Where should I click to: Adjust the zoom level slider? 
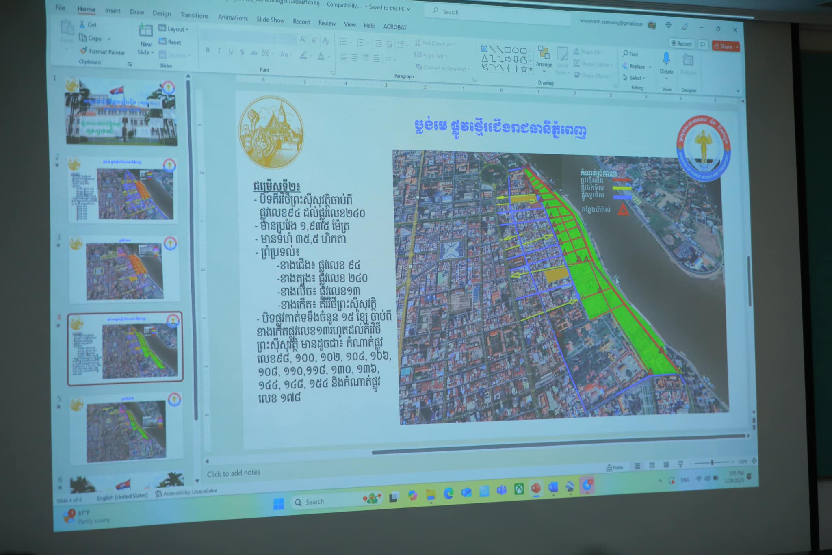[x=712, y=462]
